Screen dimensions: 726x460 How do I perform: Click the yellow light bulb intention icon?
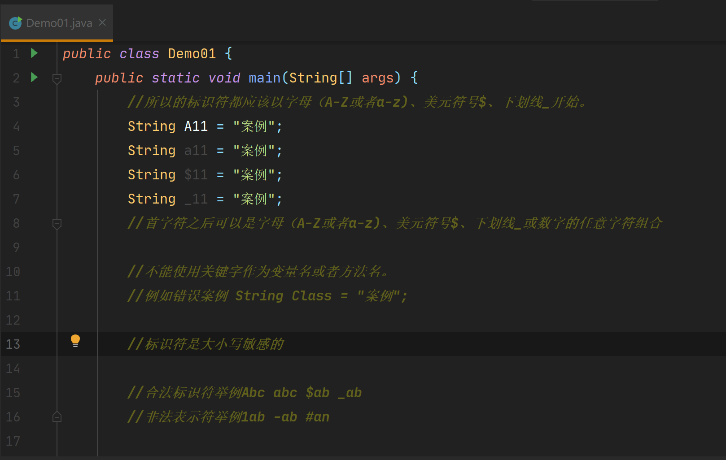point(75,341)
